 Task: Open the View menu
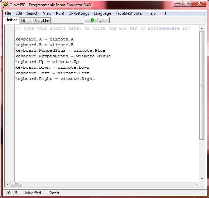[47, 13]
